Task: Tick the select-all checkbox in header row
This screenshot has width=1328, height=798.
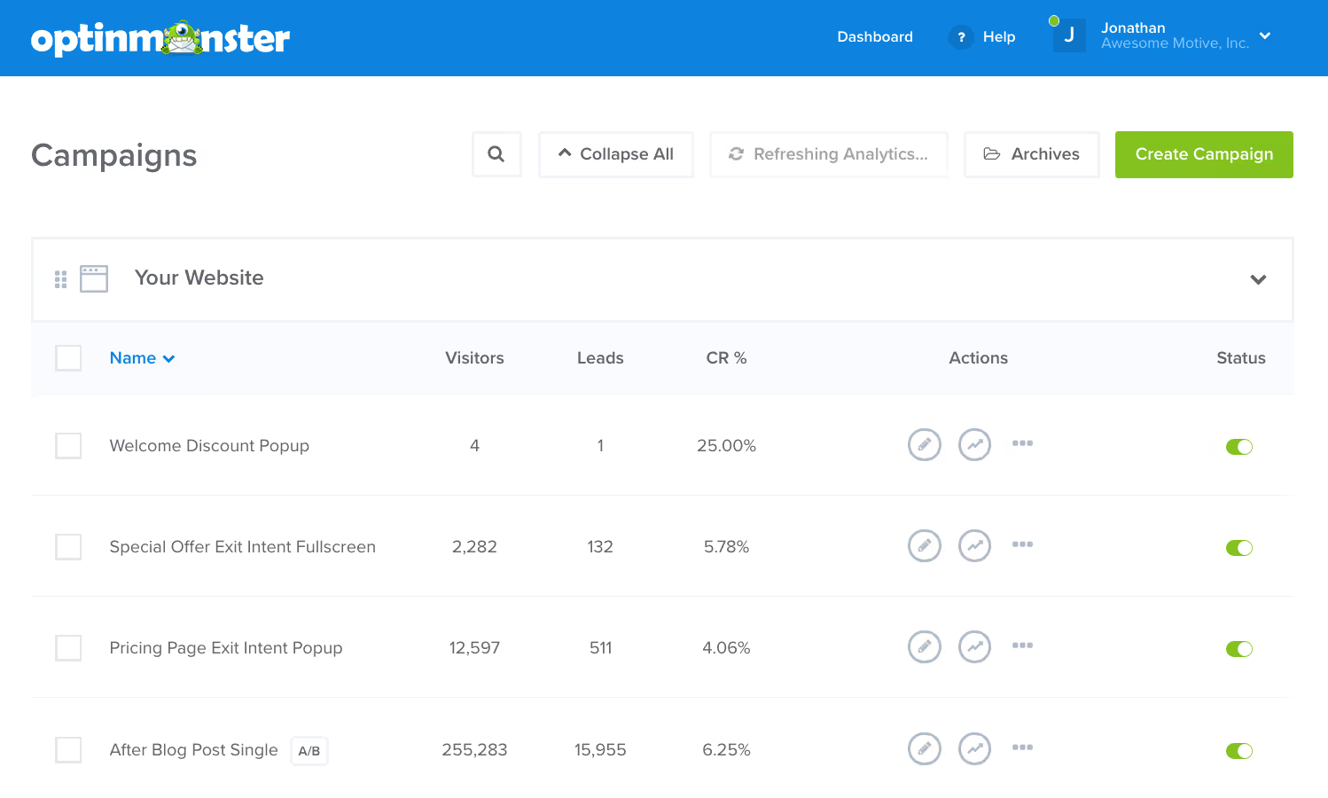Action: point(68,358)
